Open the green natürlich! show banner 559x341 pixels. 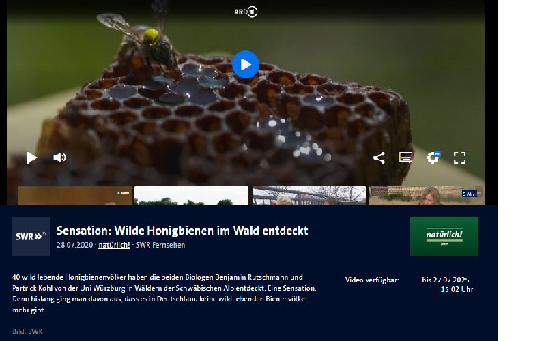pos(444,236)
